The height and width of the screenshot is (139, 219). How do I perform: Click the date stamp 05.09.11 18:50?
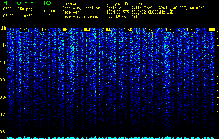[18, 16]
